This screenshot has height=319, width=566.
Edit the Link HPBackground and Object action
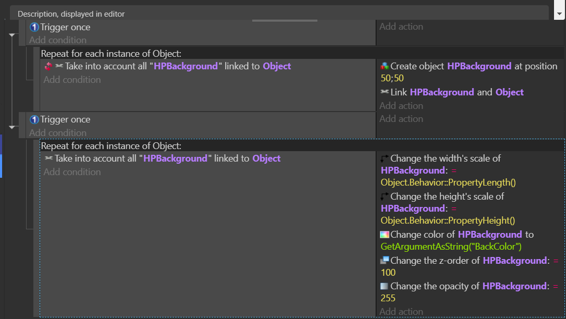[x=452, y=92]
